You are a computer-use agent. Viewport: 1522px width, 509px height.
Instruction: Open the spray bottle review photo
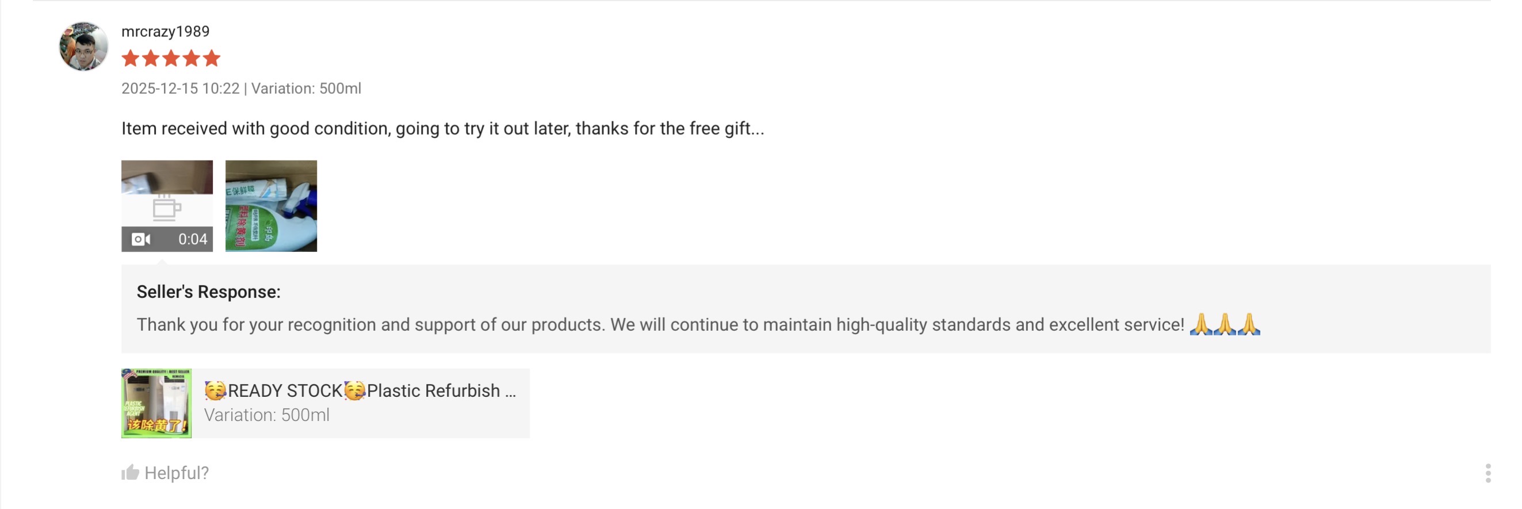click(271, 206)
